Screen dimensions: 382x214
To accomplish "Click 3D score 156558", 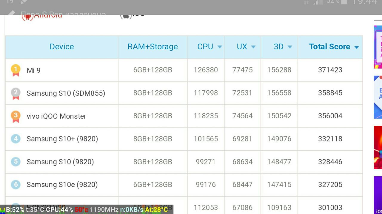I will (279, 93).
